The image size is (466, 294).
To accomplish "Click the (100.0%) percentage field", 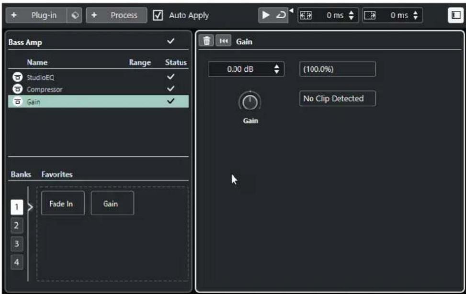I will (x=338, y=69).
